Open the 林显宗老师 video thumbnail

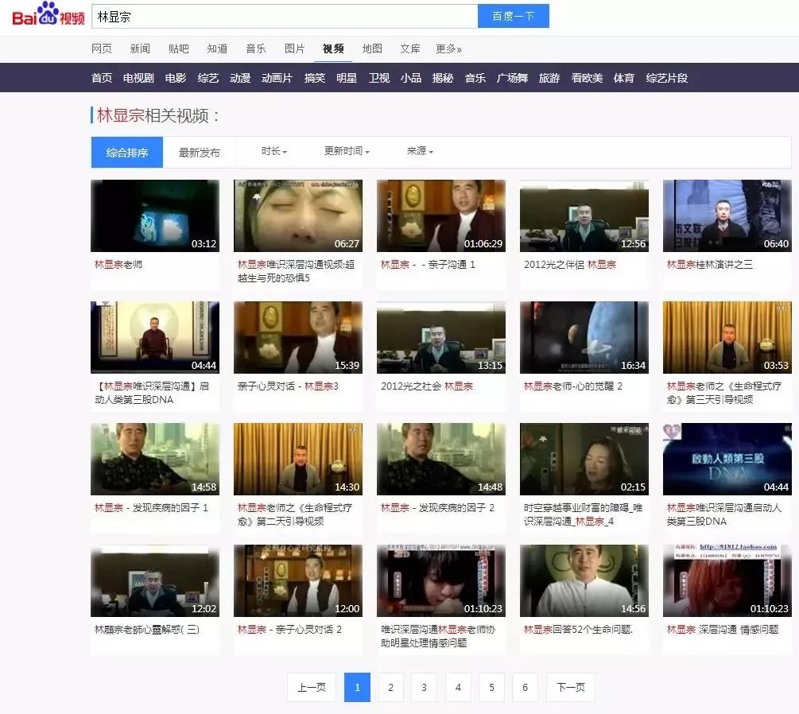[154, 215]
